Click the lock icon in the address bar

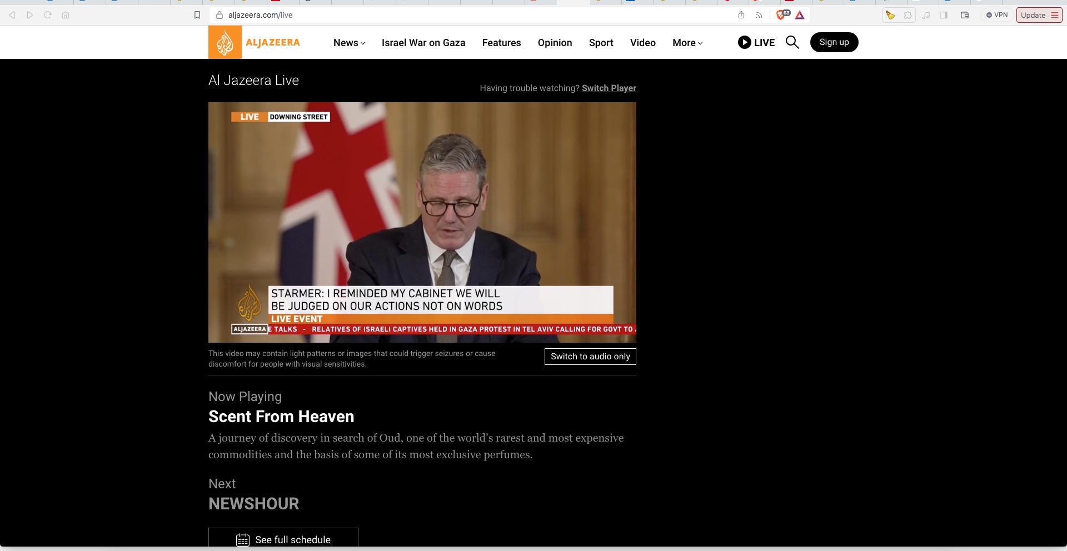[220, 15]
